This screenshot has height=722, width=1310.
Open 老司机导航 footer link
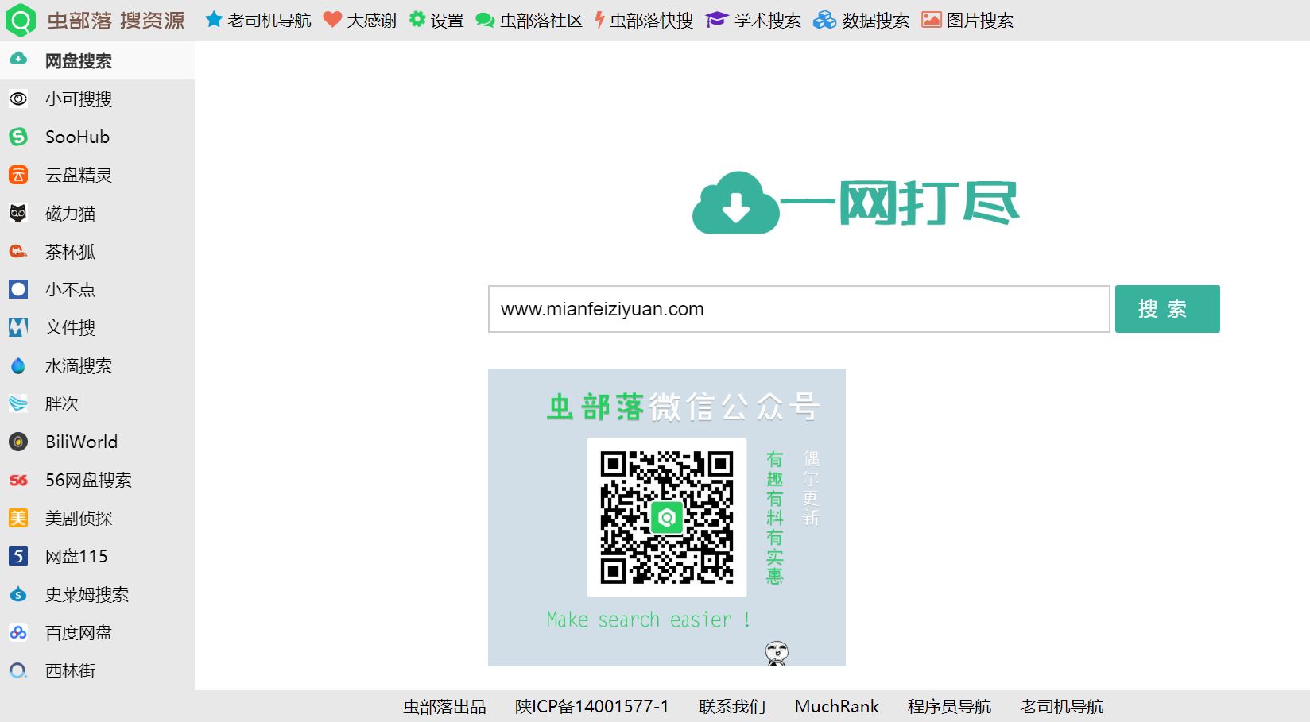coord(1062,706)
